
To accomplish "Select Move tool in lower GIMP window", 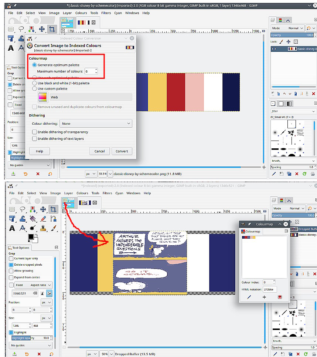I will click(x=43, y=209).
